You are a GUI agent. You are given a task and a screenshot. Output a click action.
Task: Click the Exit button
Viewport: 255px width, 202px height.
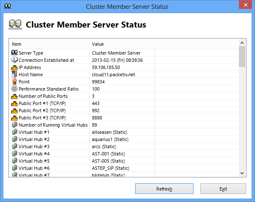(x=223, y=189)
